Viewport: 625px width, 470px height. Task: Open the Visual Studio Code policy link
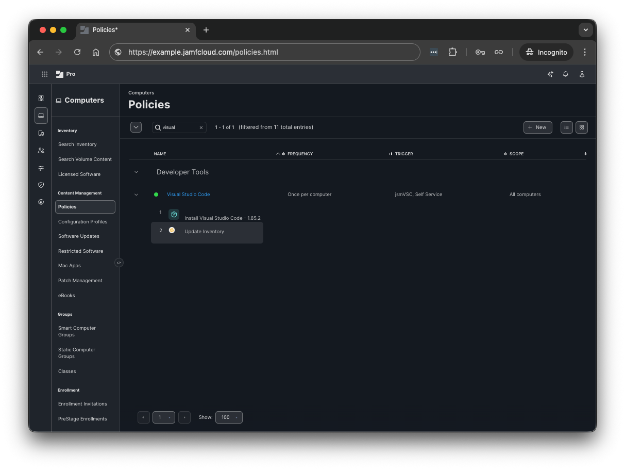[x=188, y=195]
